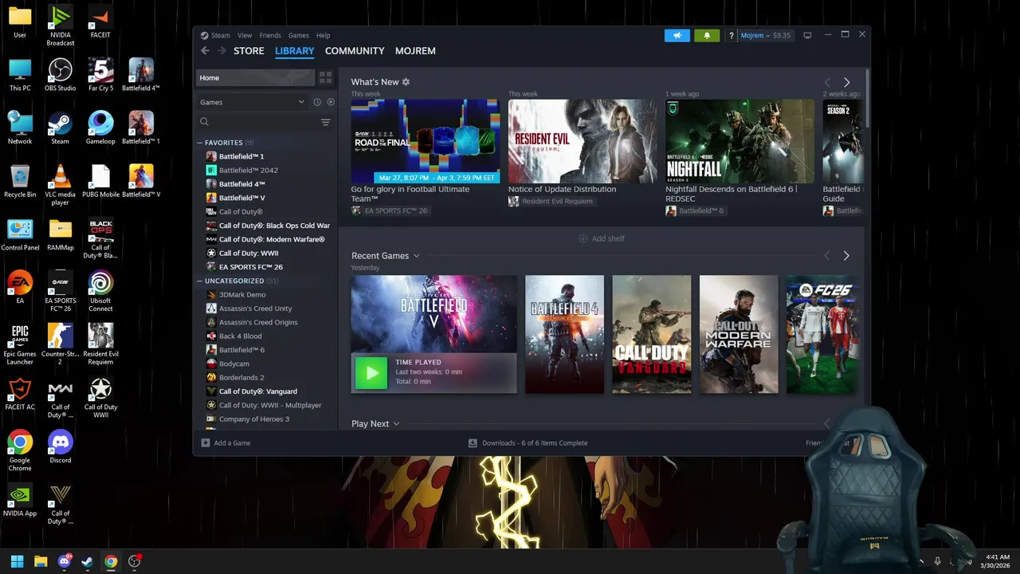This screenshot has width=1020, height=574.
Task: Open the advanced filter sliders icon
Action: point(325,122)
